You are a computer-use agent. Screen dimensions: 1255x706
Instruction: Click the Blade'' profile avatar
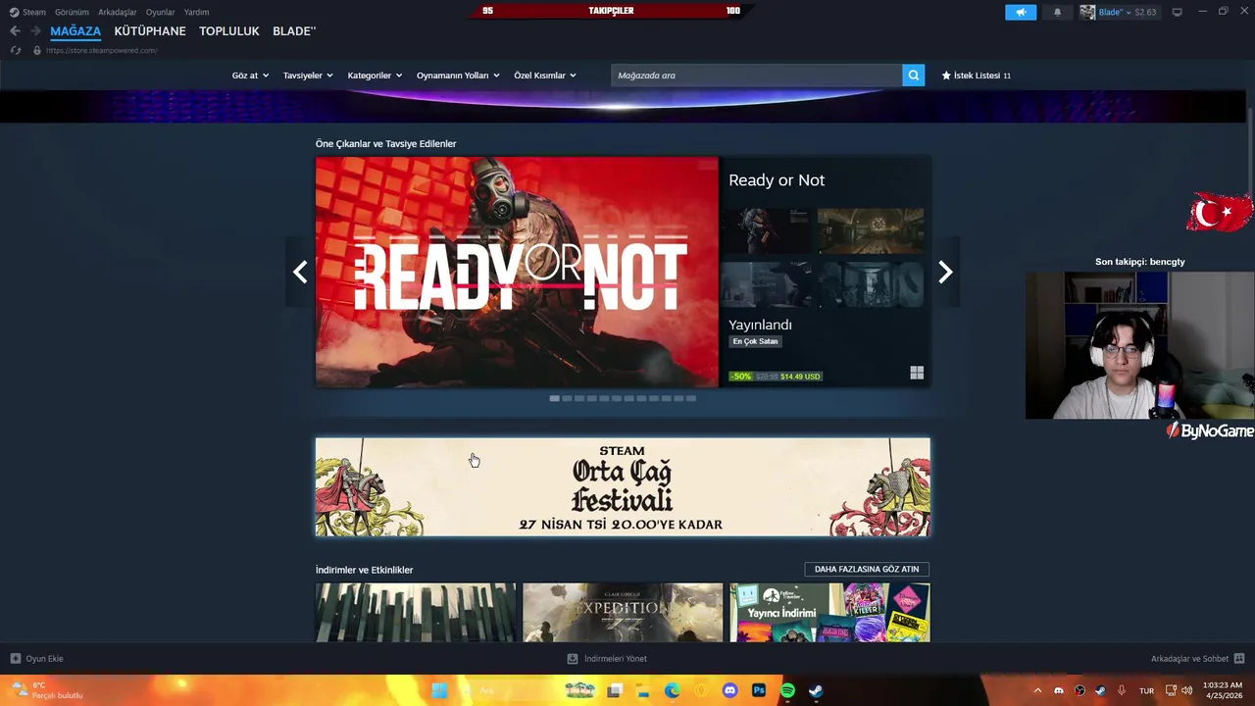coord(1087,12)
